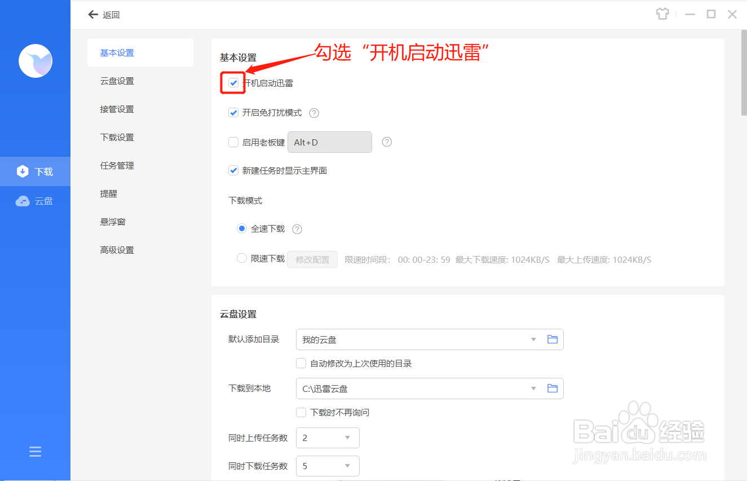The image size is (747, 481).
Task: Close the settings window
Action: pyautogui.click(x=732, y=15)
